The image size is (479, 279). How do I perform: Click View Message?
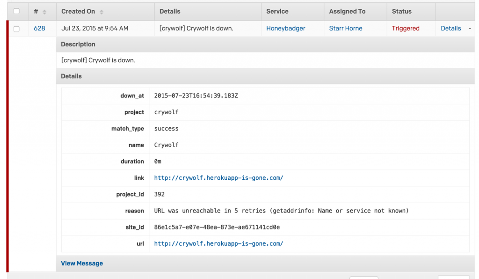coord(82,263)
